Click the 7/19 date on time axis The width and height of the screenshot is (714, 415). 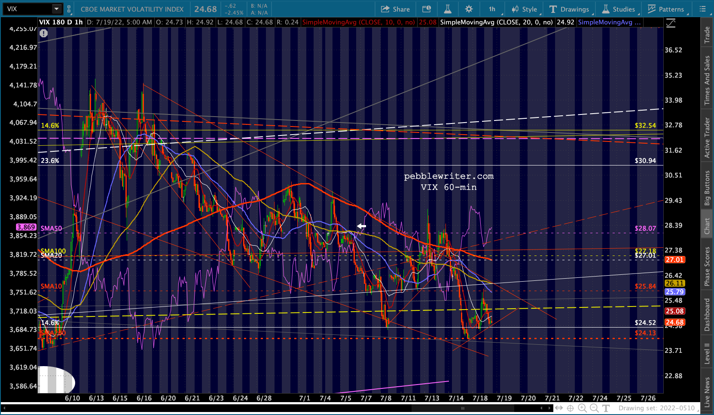[504, 398]
